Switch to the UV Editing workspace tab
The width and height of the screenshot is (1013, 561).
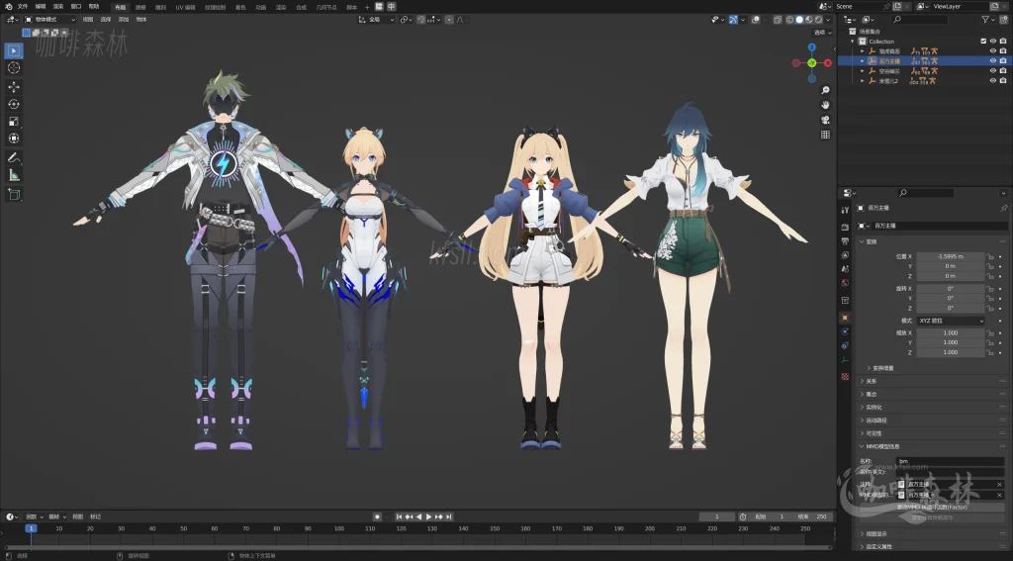coord(185,7)
